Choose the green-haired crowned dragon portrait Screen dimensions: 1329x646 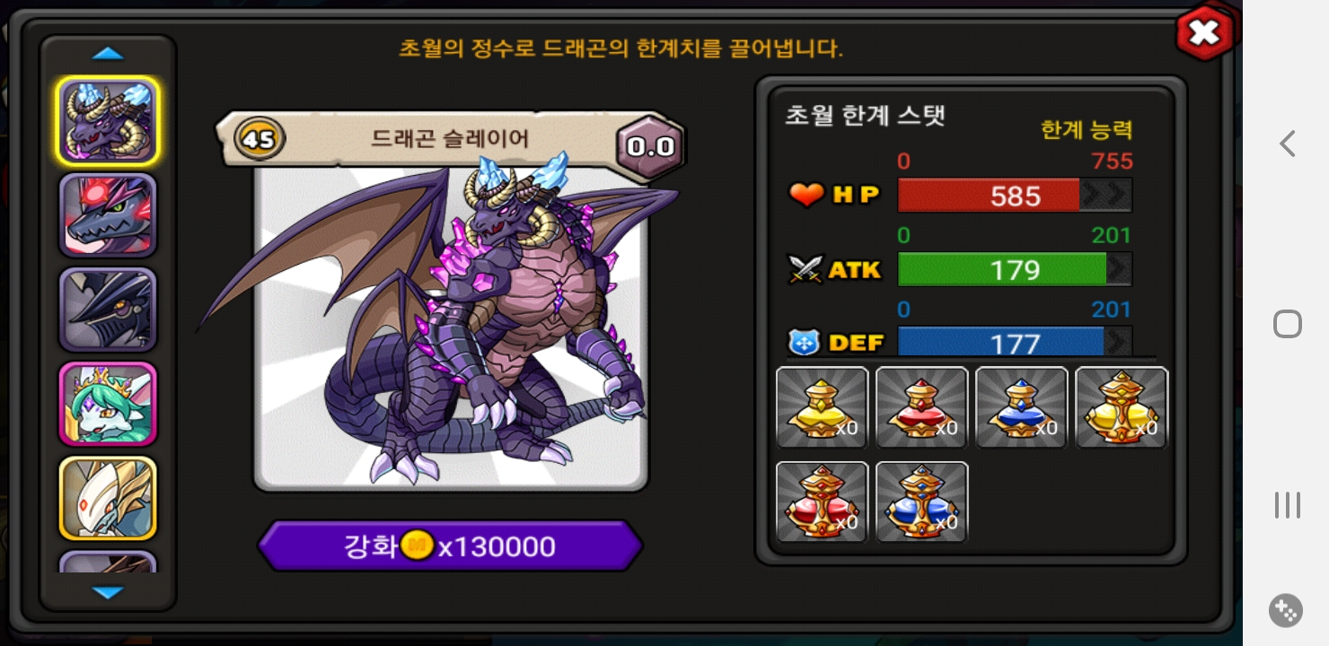click(x=108, y=404)
